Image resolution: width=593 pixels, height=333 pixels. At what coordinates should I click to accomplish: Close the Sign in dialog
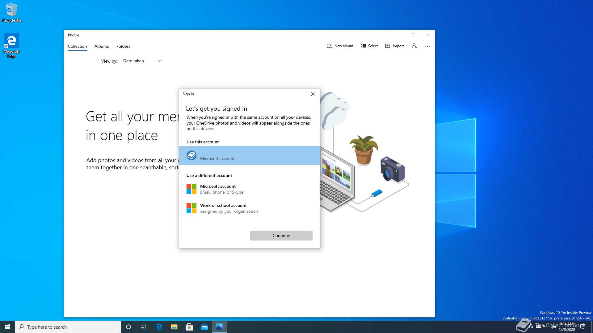[313, 94]
